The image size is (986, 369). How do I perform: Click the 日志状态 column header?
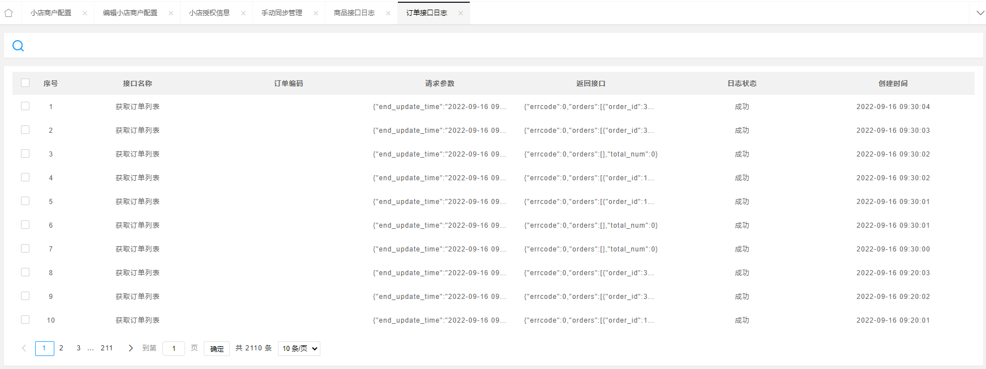coord(742,83)
